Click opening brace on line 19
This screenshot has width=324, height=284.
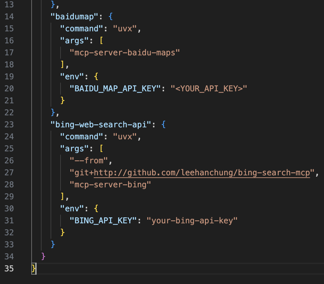(x=96, y=77)
